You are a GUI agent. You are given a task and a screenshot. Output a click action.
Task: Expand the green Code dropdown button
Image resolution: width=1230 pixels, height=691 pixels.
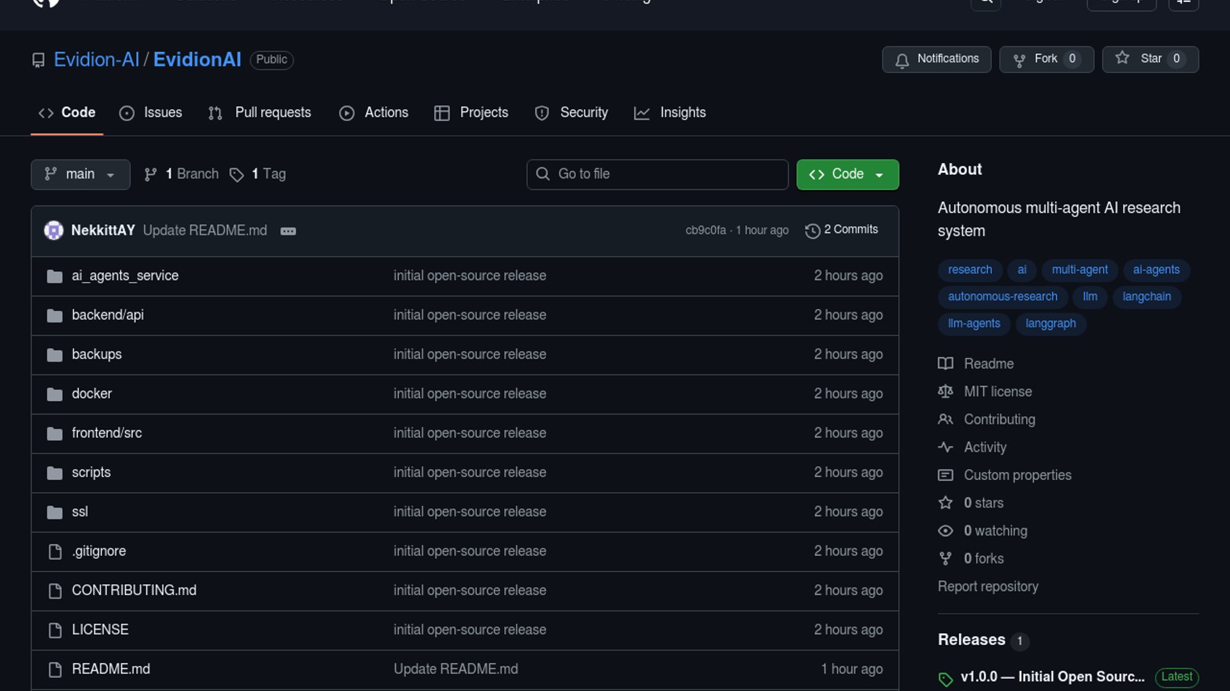pos(847,174)
